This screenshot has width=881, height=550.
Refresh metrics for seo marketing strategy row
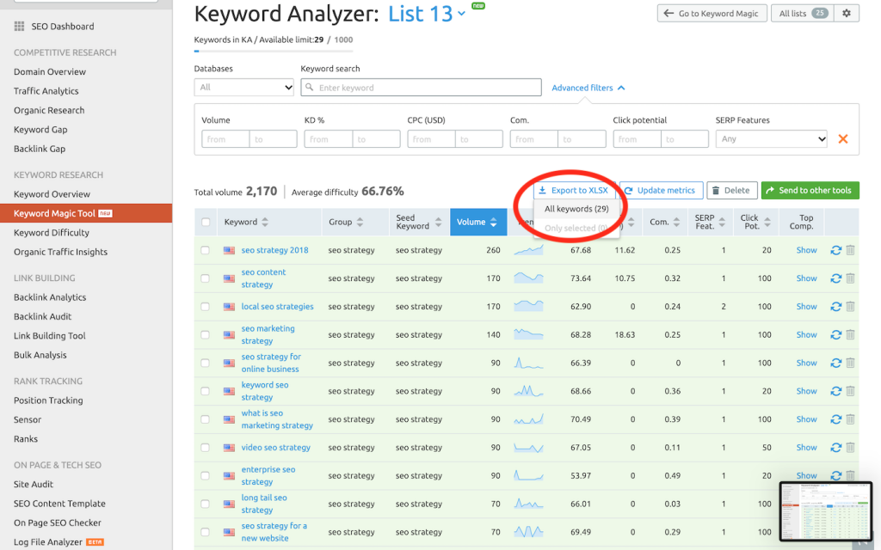click(x=835, y=334)
